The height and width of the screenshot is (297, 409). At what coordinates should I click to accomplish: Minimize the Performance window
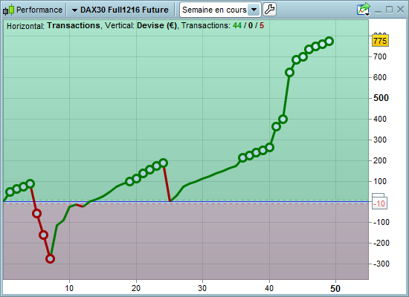pos(378,11)
